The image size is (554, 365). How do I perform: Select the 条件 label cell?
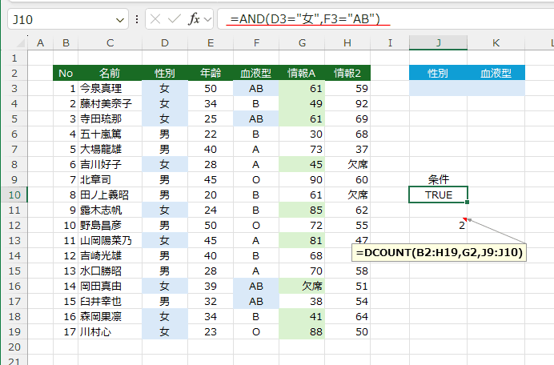[438, 179]
